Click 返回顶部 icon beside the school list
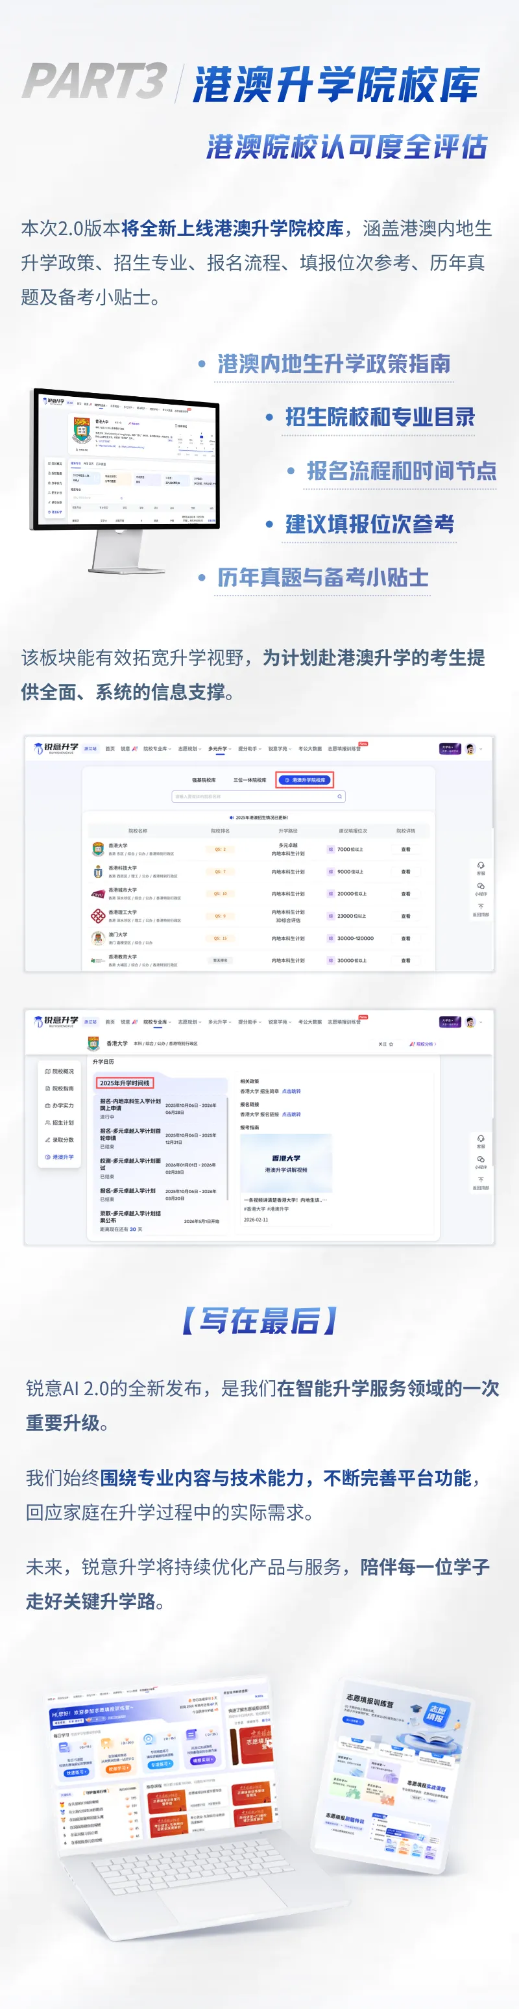 pos(481,906)
